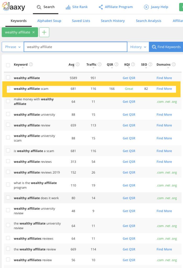
Task: Click inside the keyword search input field
Action: (x=75, y=47)
